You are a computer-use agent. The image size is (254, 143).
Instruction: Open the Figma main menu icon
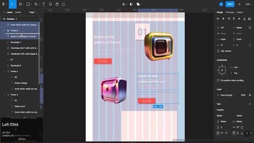point(4,4)
